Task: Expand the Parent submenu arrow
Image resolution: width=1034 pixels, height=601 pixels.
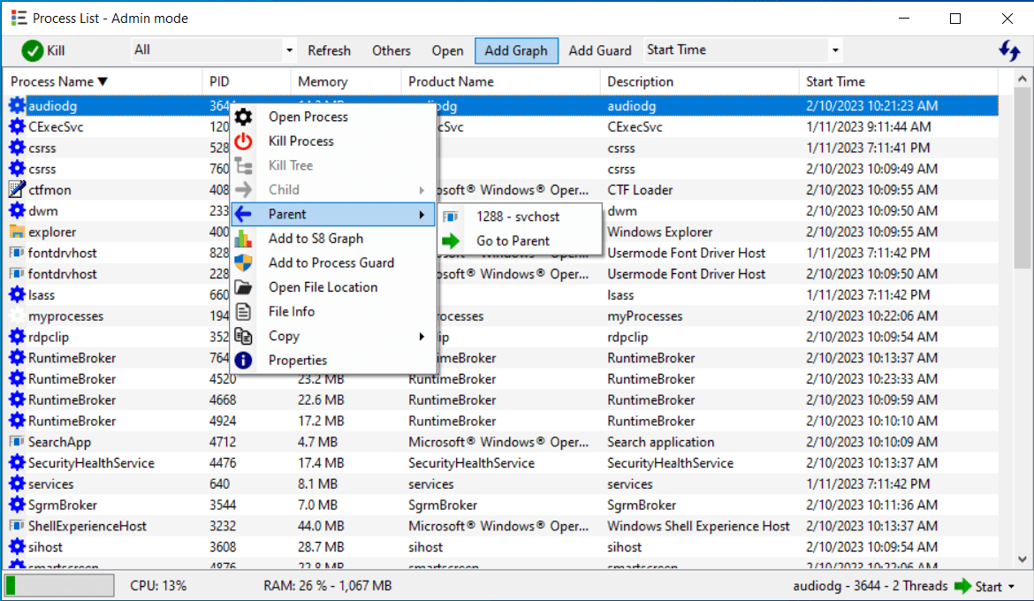Action: (x=422, y=215)
